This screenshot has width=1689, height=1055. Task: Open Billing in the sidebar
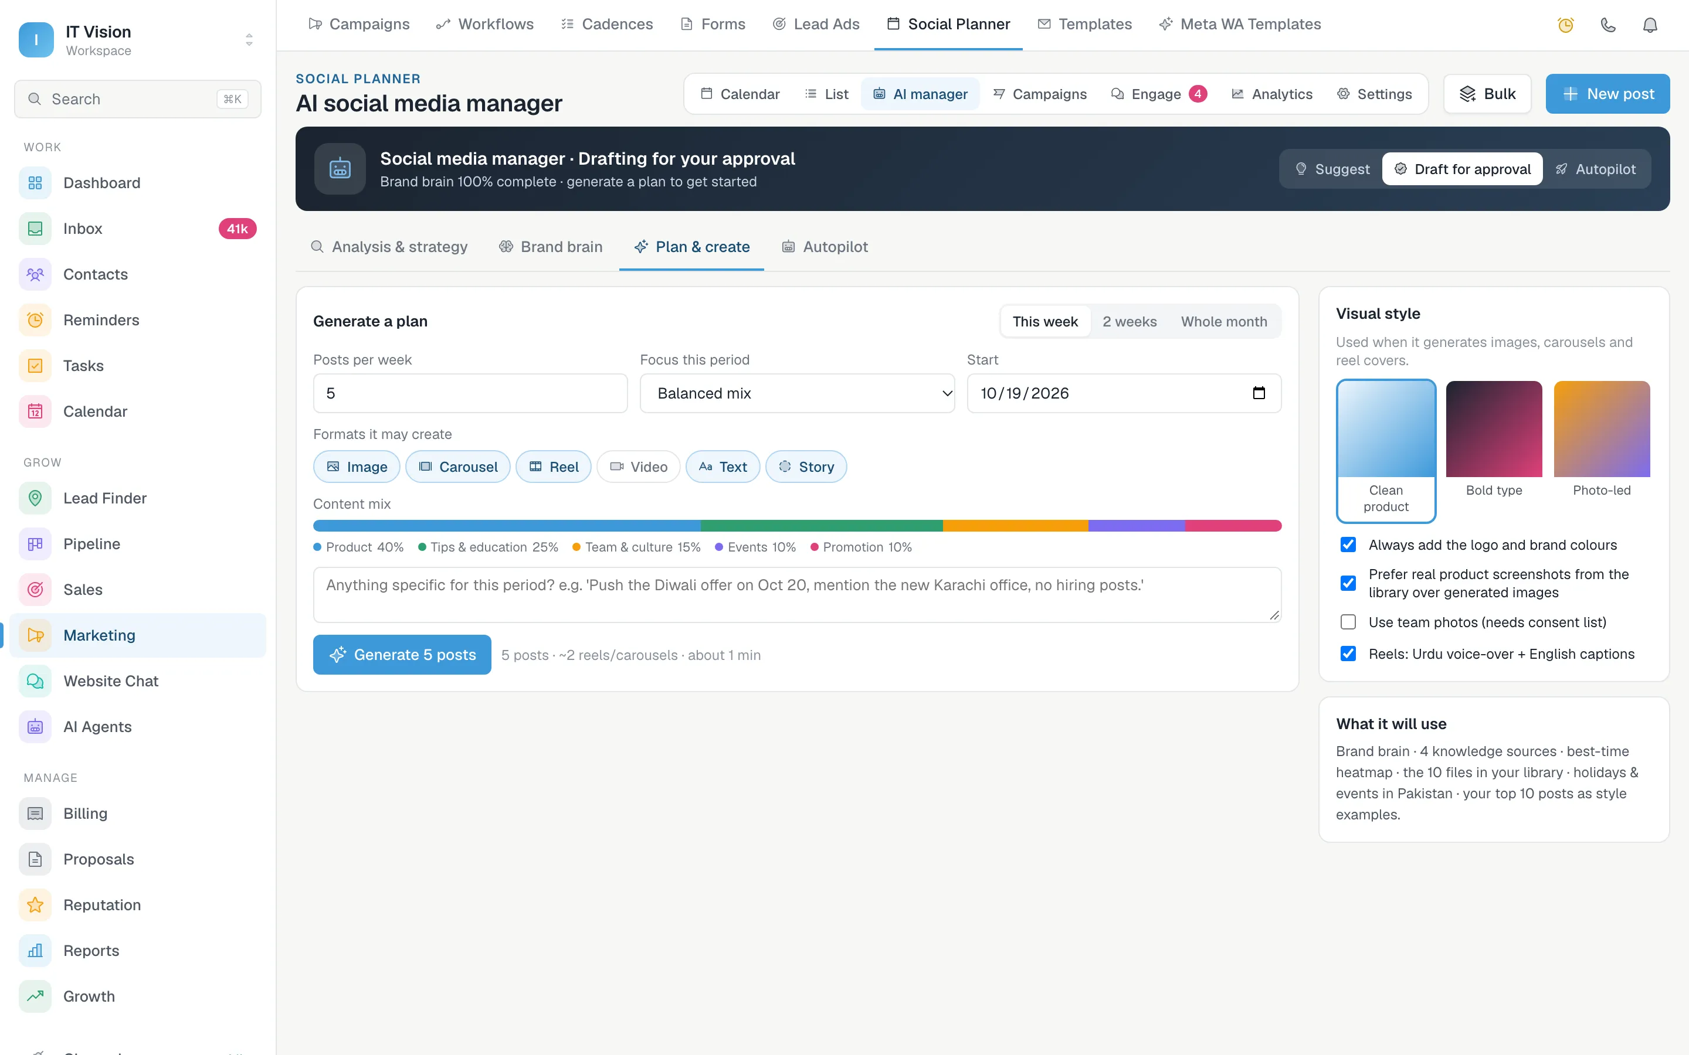point(137,814)
